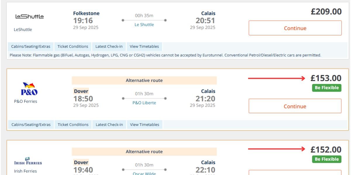Show Latest Check-in for P&O Ferries

(x=109, y=125)
